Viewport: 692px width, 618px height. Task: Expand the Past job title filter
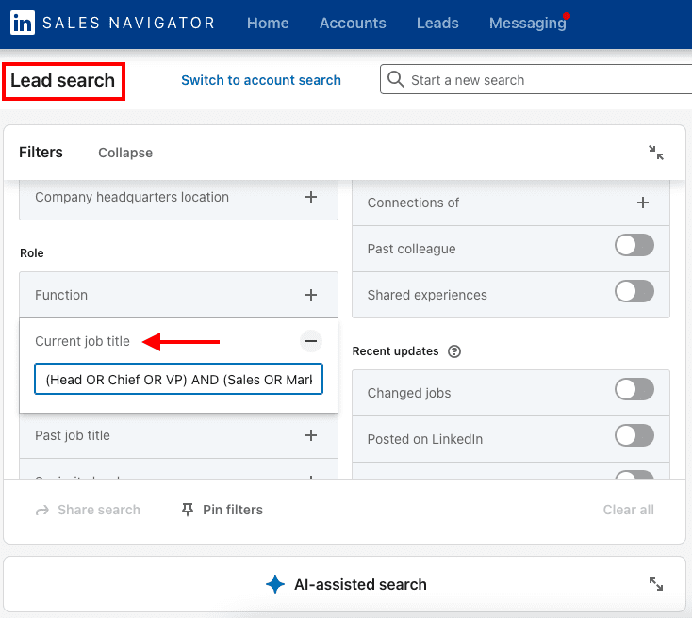pos(311,435)
